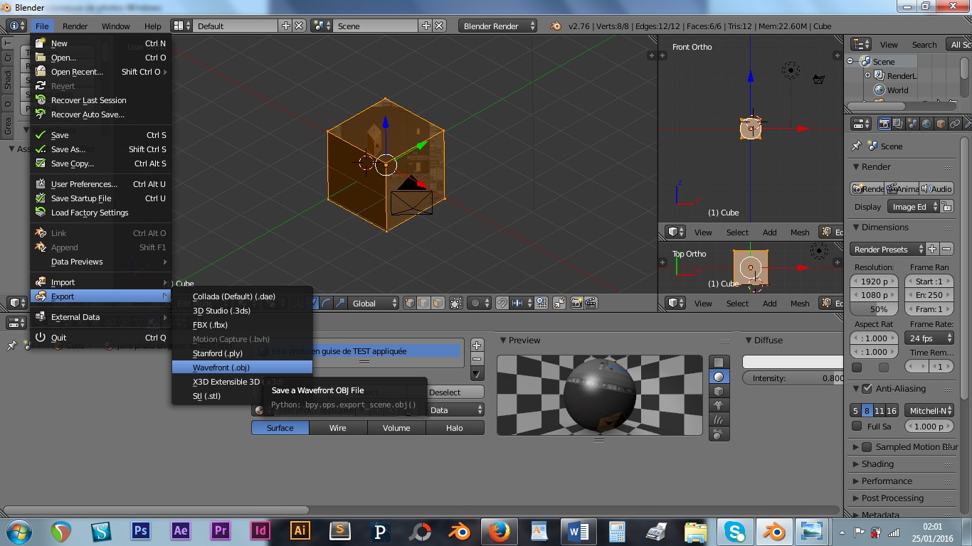Enable the Sampled Motion Blur checkbox
This screenshot has width=972, height=546.
coord(867,447)
